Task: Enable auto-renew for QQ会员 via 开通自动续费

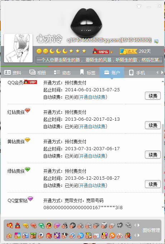Action: (x=92, y=97)
